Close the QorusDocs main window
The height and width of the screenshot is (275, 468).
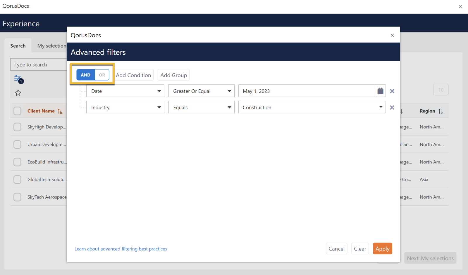[460, 7]
